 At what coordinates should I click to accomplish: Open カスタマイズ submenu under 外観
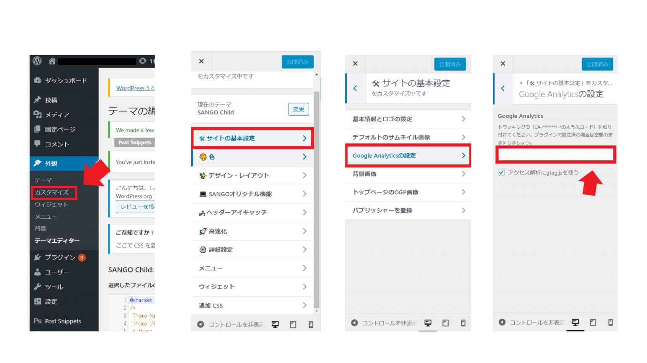click(51, 192)
